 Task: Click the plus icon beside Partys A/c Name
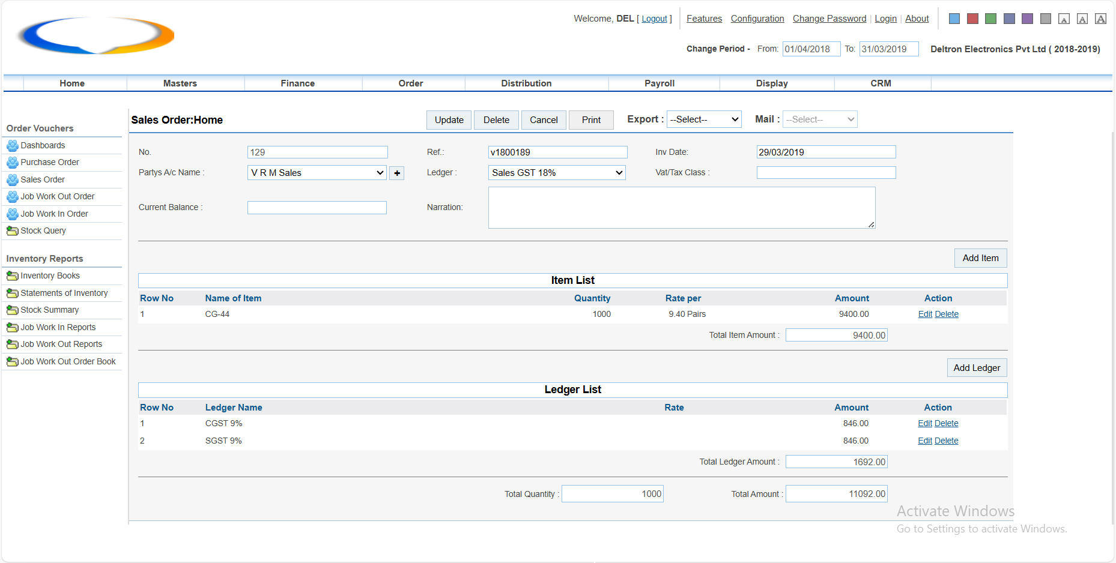tap(396, 173)
